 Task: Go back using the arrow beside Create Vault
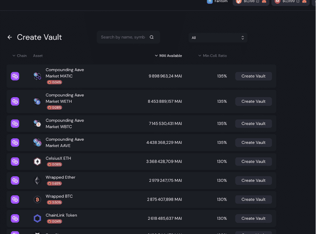(10, 37)
